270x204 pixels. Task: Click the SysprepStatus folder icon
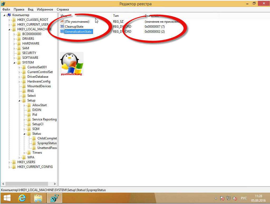coord(34,143)
